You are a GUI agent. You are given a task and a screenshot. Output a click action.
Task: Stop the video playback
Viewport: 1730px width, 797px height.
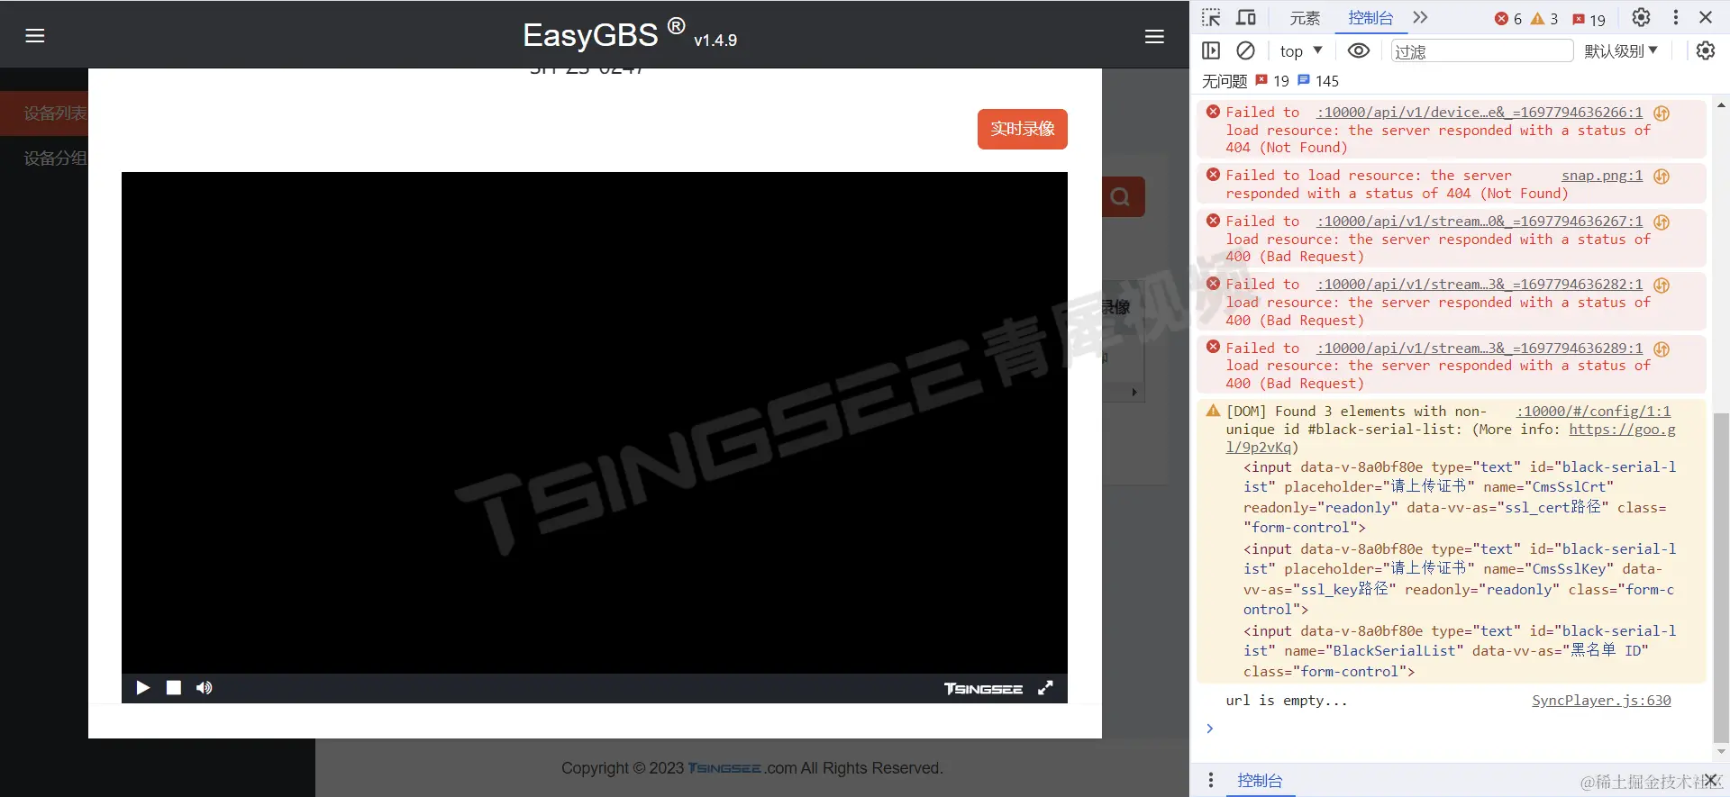click(174, 688)
